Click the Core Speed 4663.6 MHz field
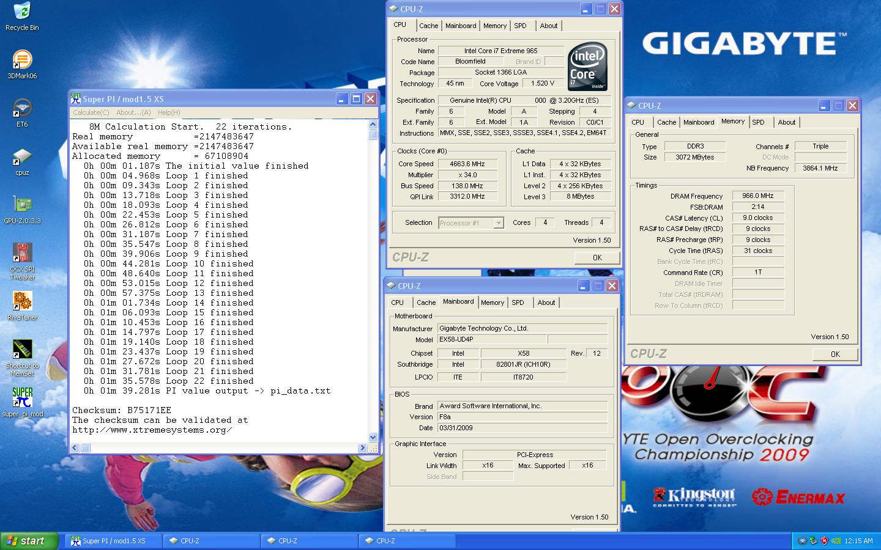The image size is (881, 550). [467, 164]
